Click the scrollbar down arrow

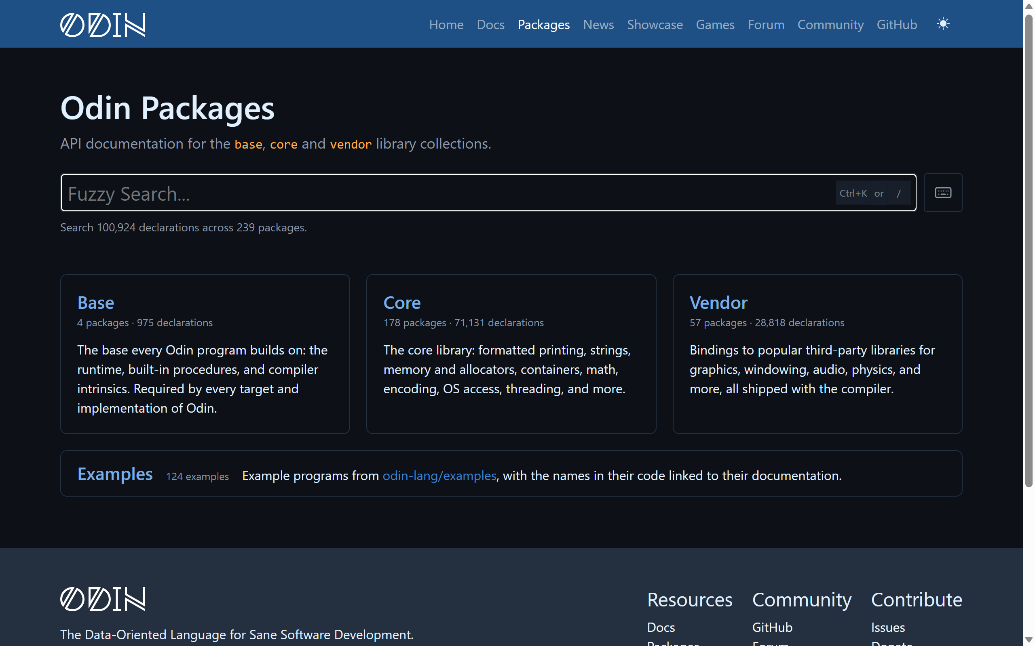point(1029,640)
